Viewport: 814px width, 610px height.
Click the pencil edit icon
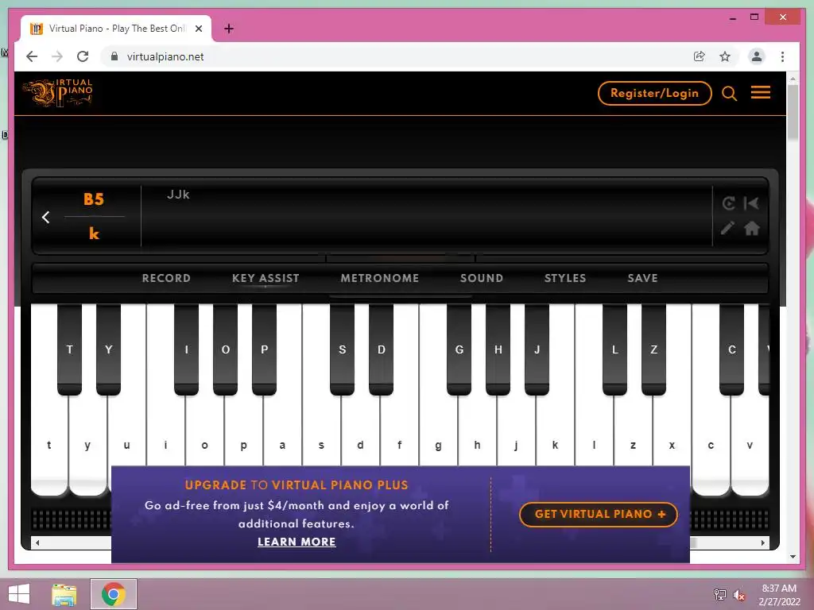pos(728,228)
